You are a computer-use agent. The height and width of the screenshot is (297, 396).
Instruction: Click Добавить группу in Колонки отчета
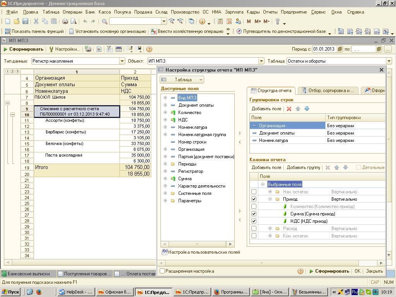click(303, 167)
